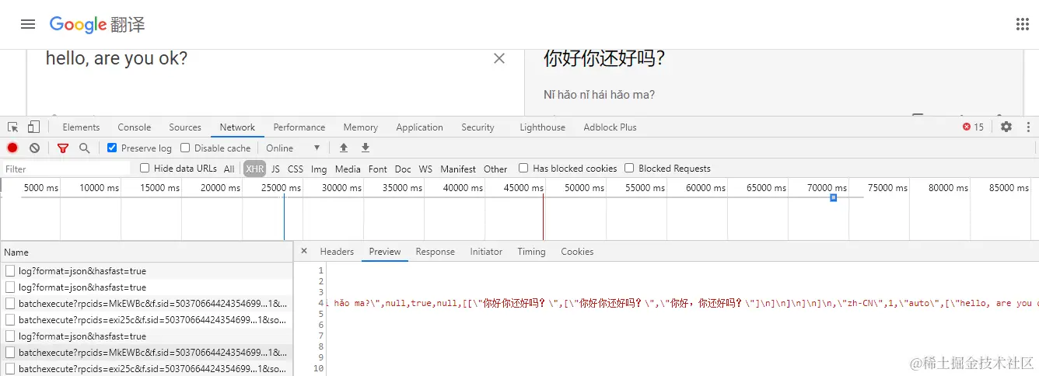Clear the source text with the X icon

pos(499,58)
